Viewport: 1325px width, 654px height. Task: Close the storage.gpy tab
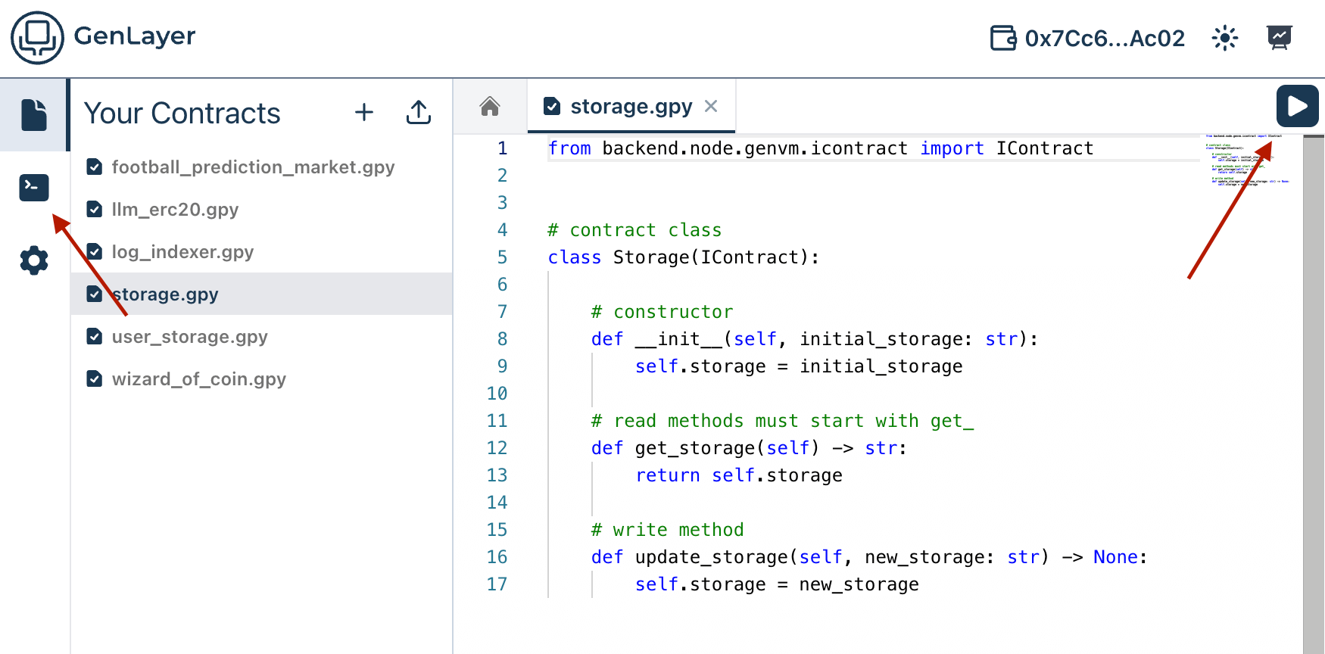point(711,107)
